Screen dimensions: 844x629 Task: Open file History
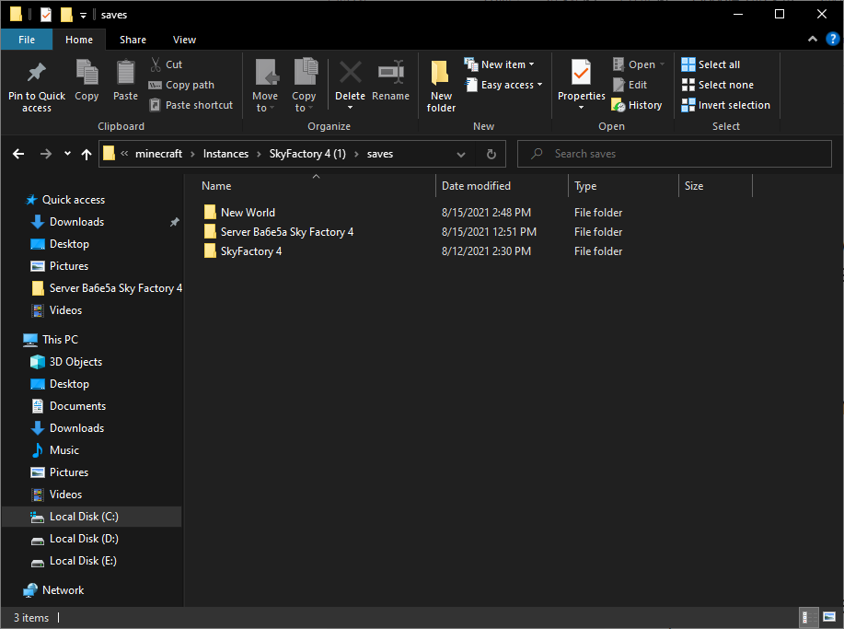point(637,105)
